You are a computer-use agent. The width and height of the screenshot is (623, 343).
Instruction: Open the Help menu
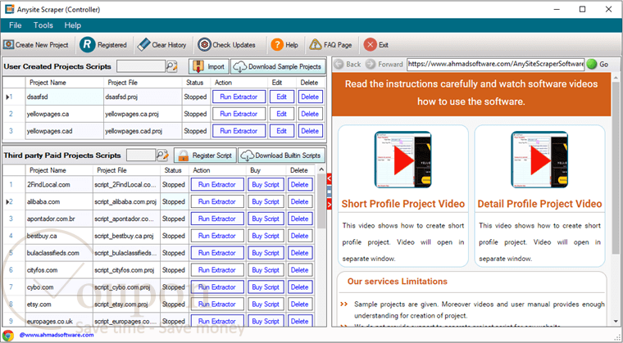[73, 25]
